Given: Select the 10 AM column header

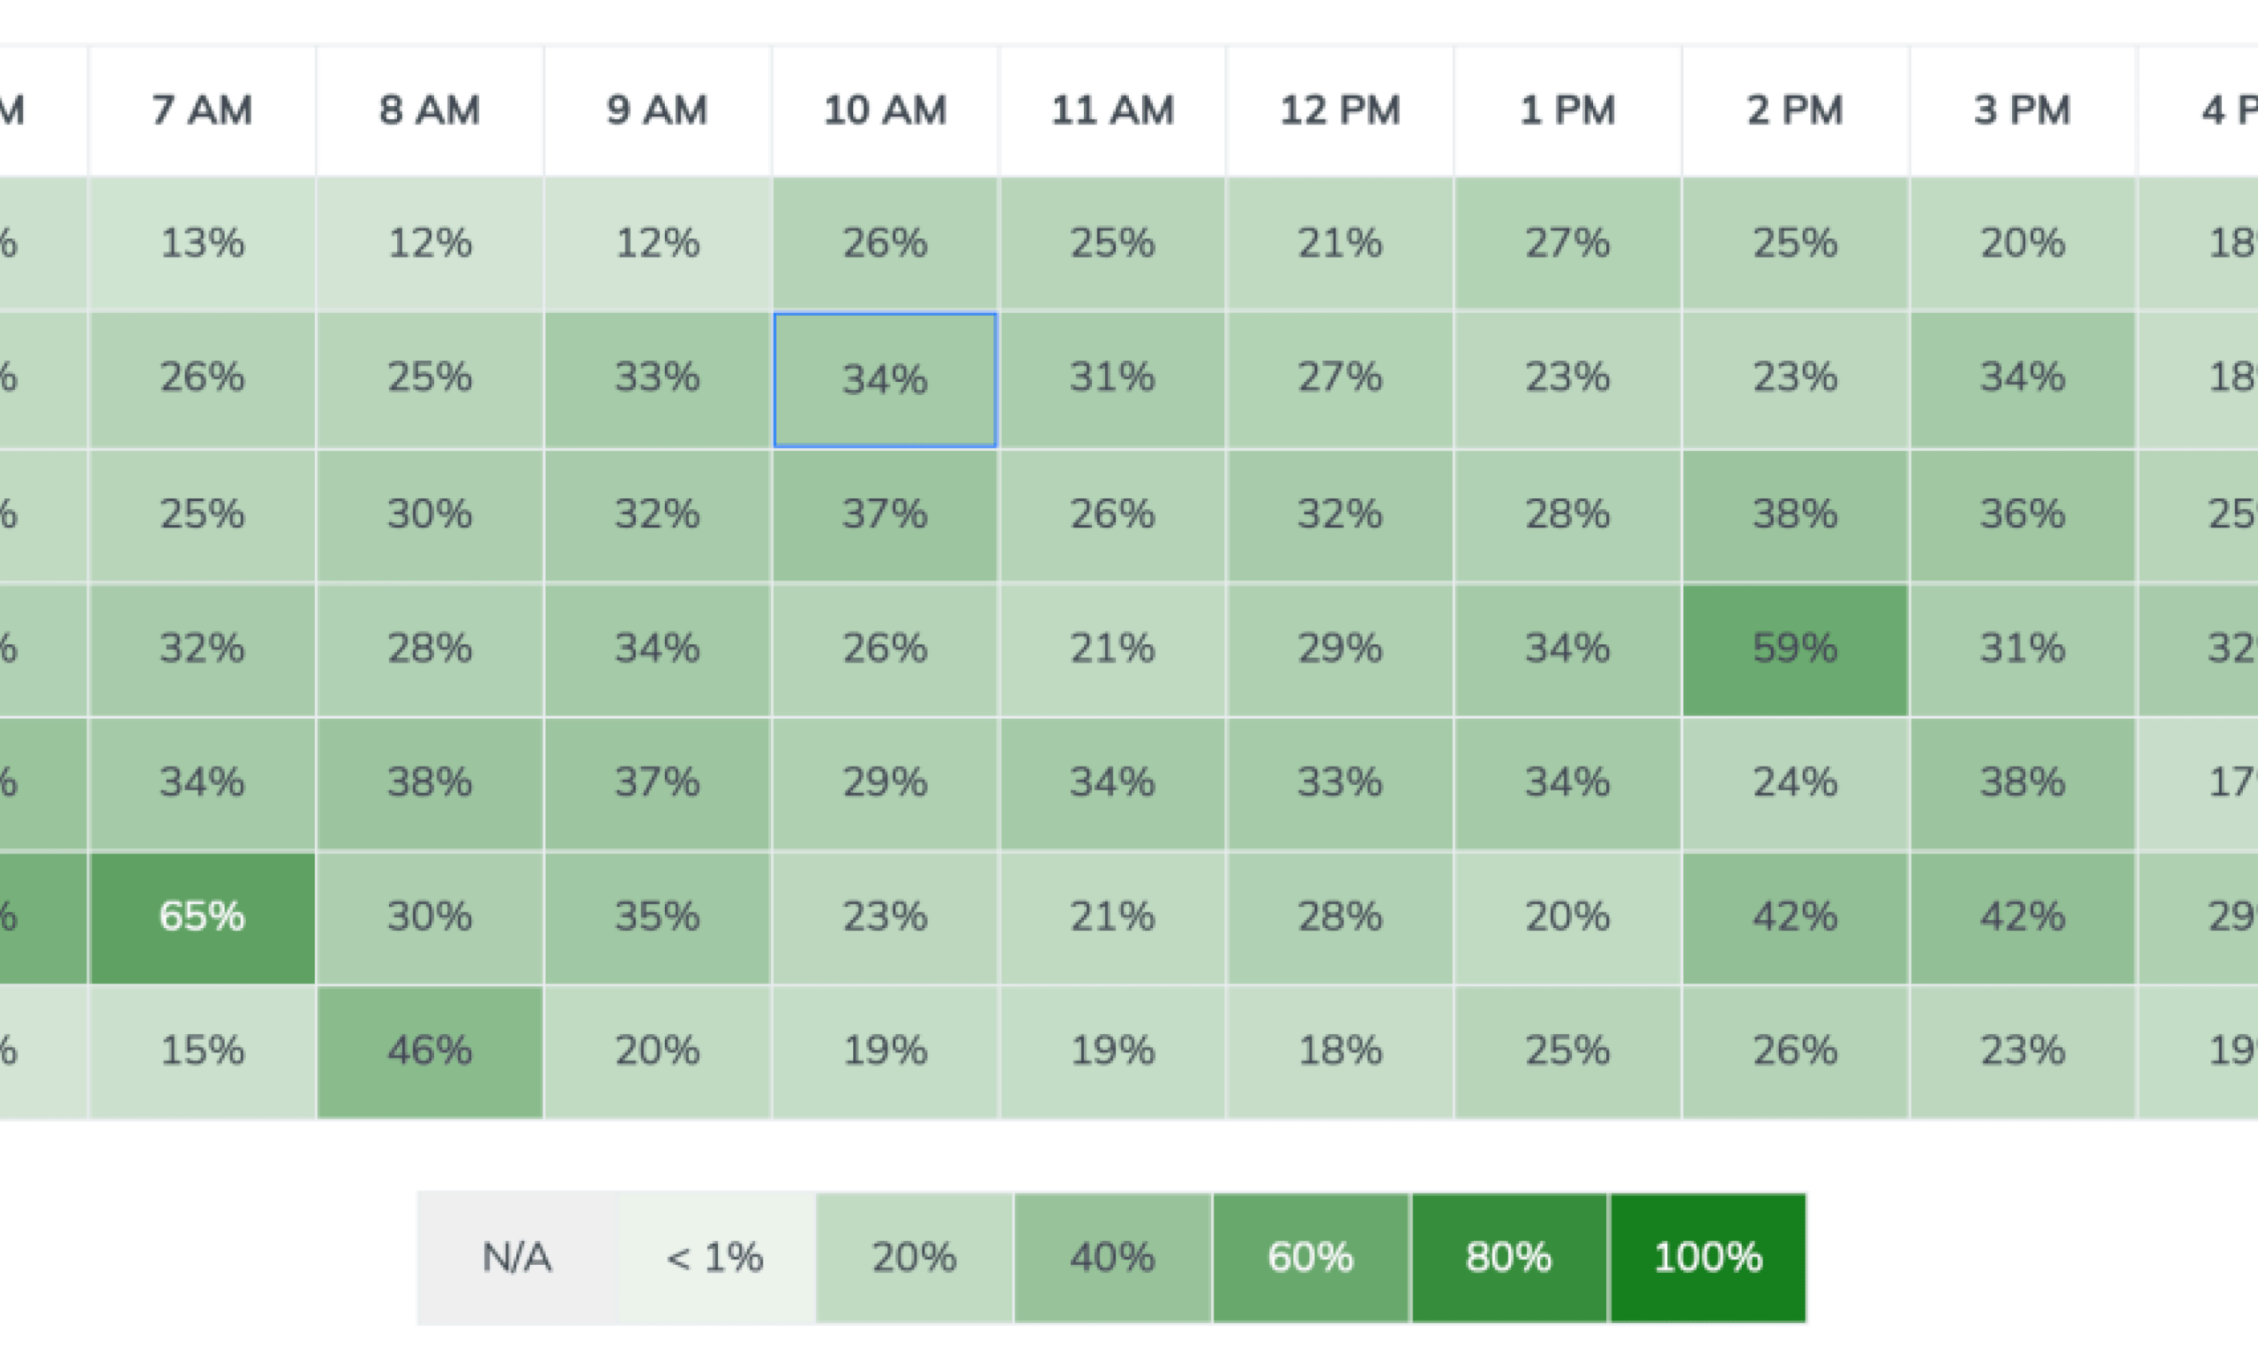Looking at the screenshot, I should click(x=885, y=110).
